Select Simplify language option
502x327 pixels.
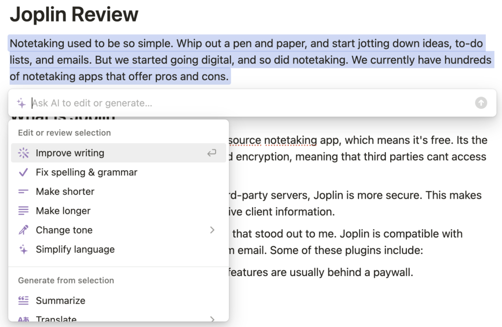tap(75, 250)
